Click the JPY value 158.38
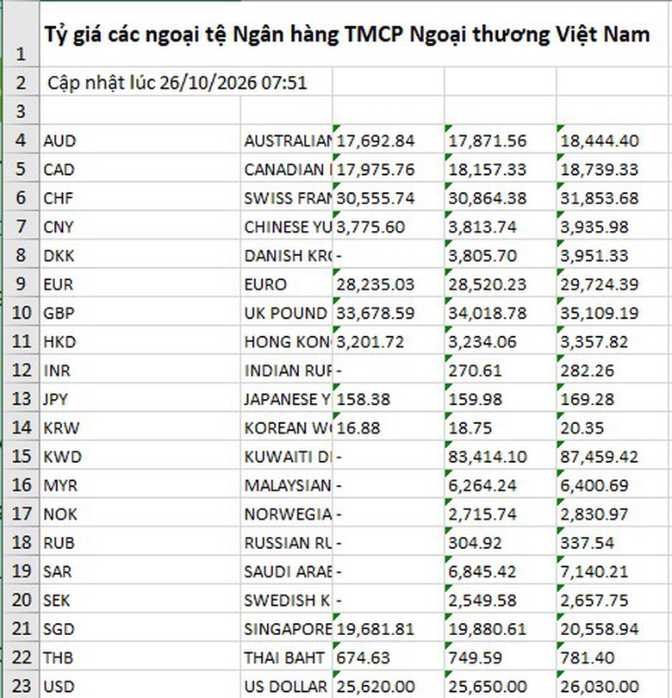 pos(388,398)
